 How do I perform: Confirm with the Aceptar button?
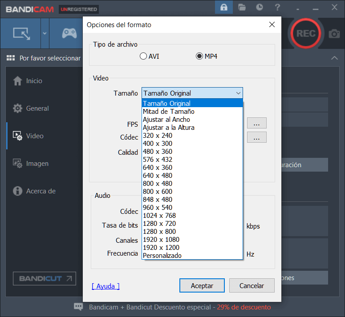point(202,285)
